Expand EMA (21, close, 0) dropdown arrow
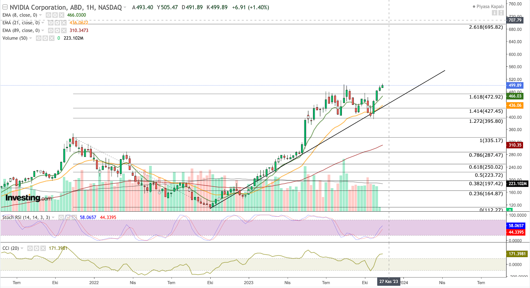Viewport: 530px width, 288px height. pos(43,23)
